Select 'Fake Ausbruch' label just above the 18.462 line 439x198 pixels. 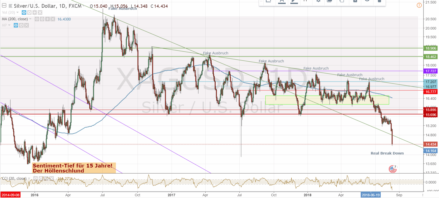point(216,53)
